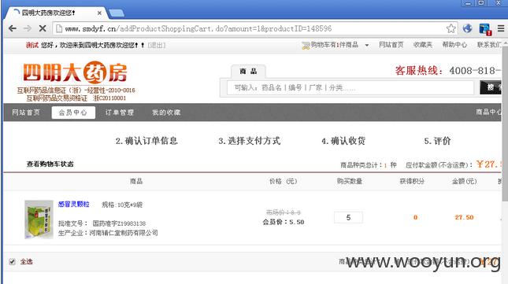Close the 四明大药房 browser tab
Image resolution: width=508 pixels, height=284 pixels.
click(x=99, y=13)
